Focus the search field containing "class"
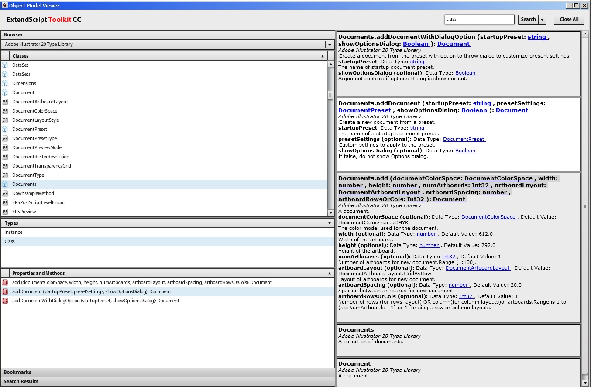This screenshot has height=387, width=591. coord(479,20)
